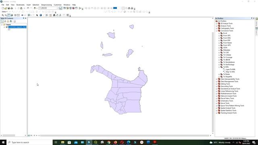
Task: Select the From Raster toolset
Action: click(227, 43)
